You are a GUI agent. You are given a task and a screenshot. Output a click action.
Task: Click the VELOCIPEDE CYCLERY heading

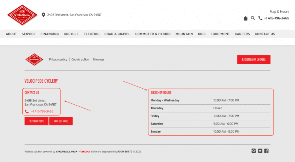pos(41,81)
